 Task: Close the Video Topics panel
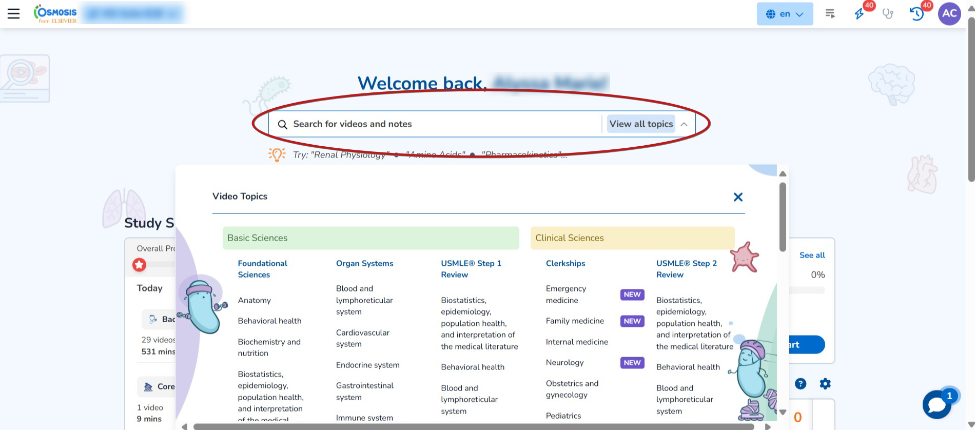pos(738,197)
